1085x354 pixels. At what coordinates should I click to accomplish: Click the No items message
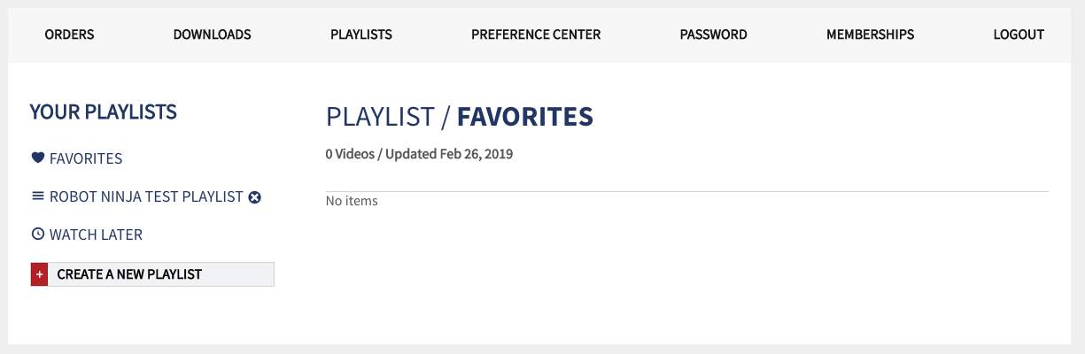click(x=352, y=201)
